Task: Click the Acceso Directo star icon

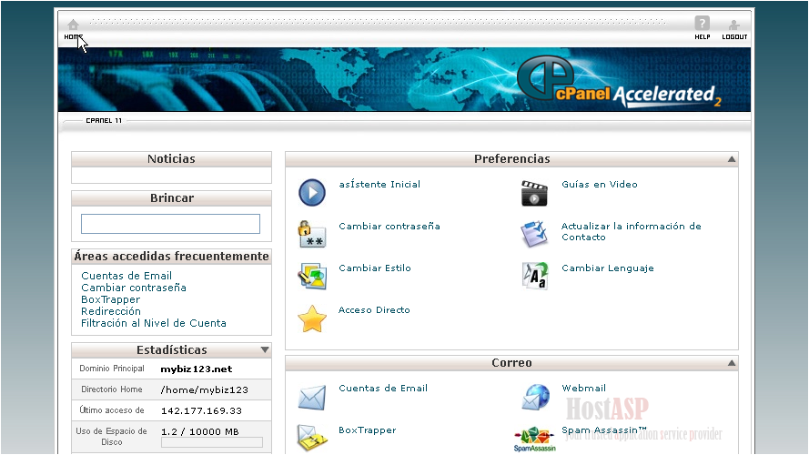Action: pyautogui.click(x=312, y=318)
